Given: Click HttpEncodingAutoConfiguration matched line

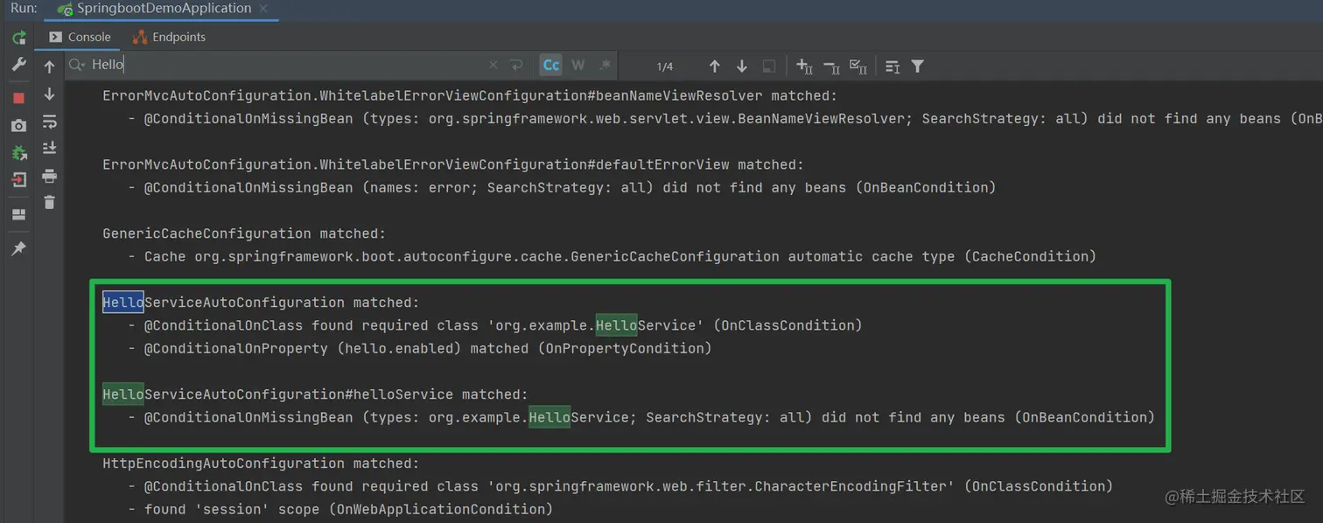Looking at the screenshot, I should tap(261, 464).
